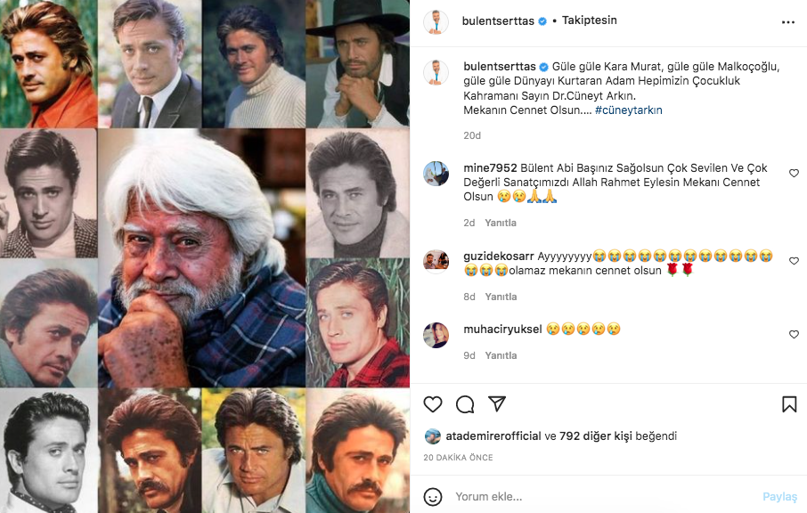The width and height of the screenshot is (807, 513).
Task: Like the post with the heart icon
Action: pyautogui.click(x=433, y=404)
